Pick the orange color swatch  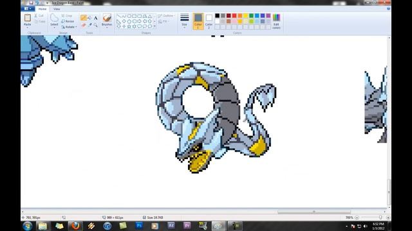tap(240, 15)
